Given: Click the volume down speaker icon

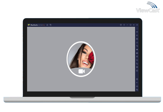Looking at the screenshot, I should point(137,35).
